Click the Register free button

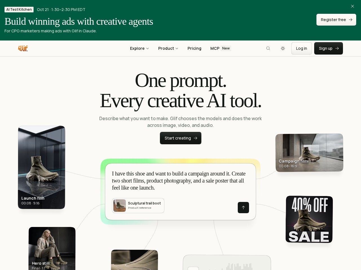point(336,20)
